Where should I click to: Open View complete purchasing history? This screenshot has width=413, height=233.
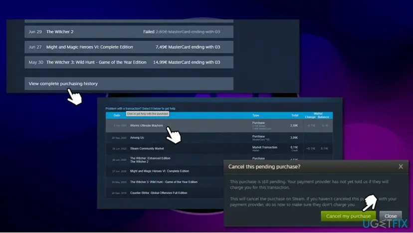coord(129,83)
